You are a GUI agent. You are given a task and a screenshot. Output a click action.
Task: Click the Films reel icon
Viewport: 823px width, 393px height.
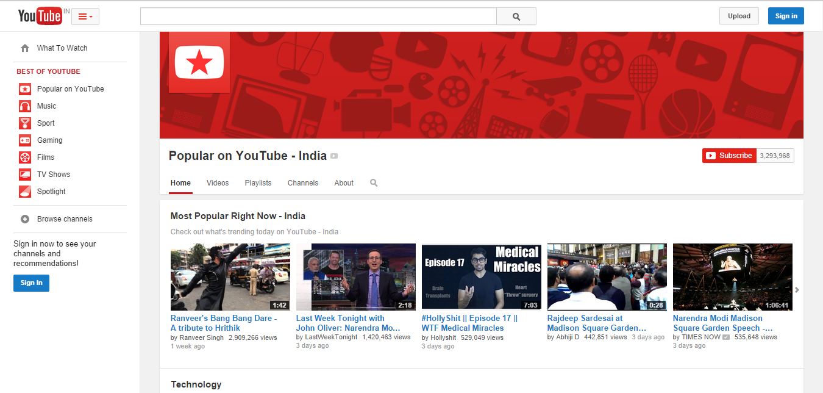25,157
